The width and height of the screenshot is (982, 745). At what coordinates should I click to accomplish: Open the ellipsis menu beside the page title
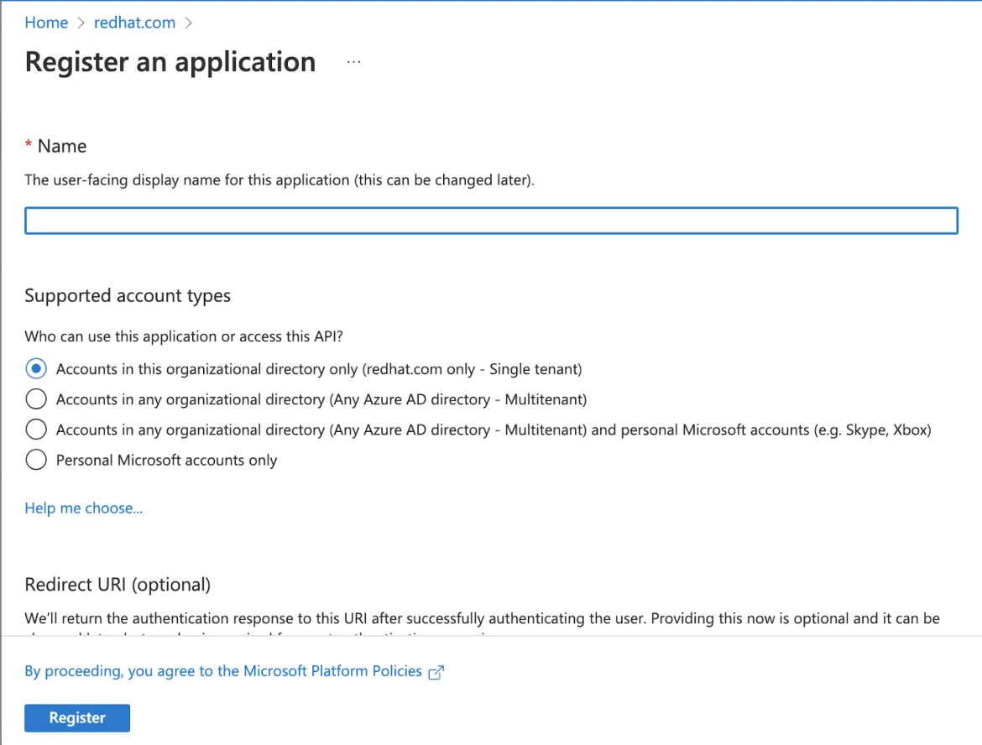coord(353,60)
